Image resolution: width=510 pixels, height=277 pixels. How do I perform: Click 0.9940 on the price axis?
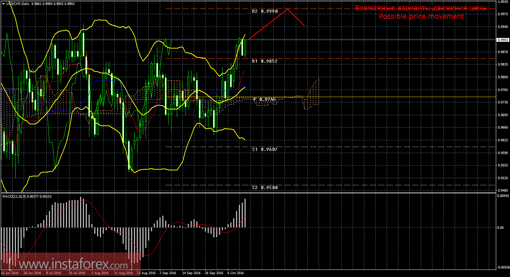(503, 27)
